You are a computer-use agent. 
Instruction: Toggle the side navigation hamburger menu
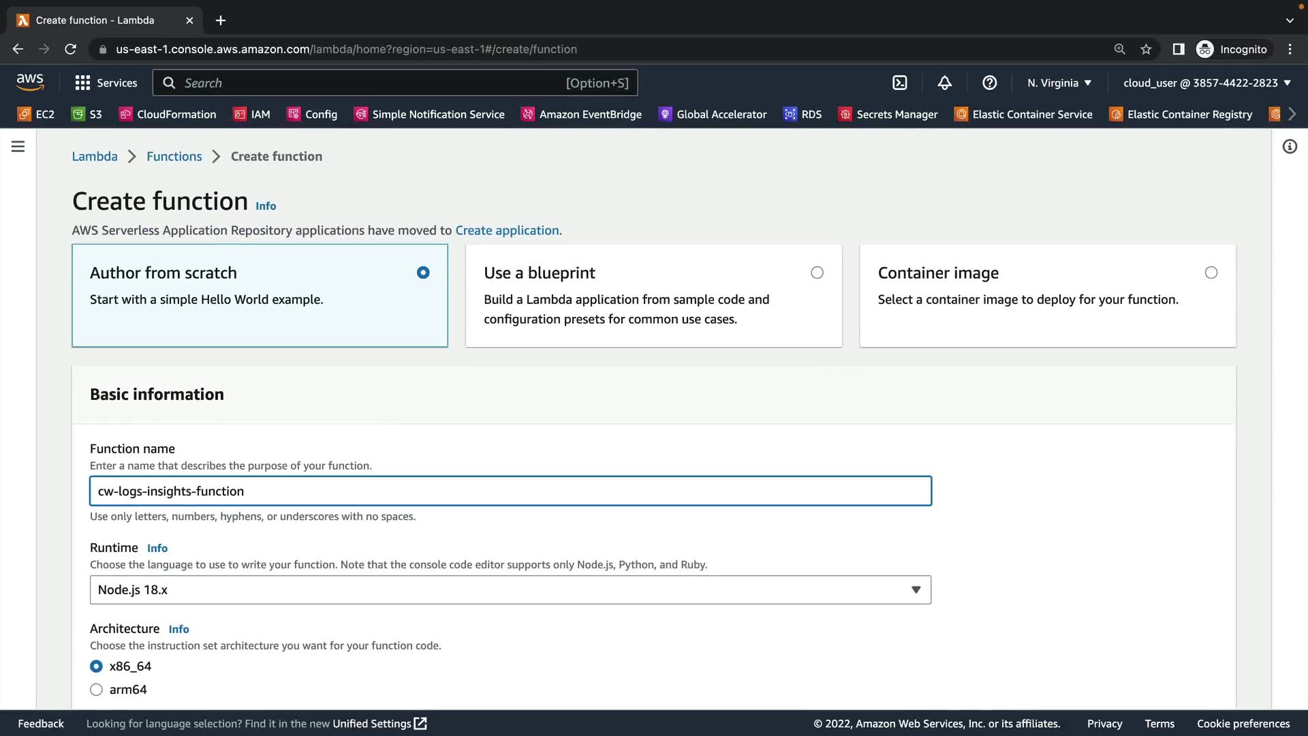tap(18, 147)
